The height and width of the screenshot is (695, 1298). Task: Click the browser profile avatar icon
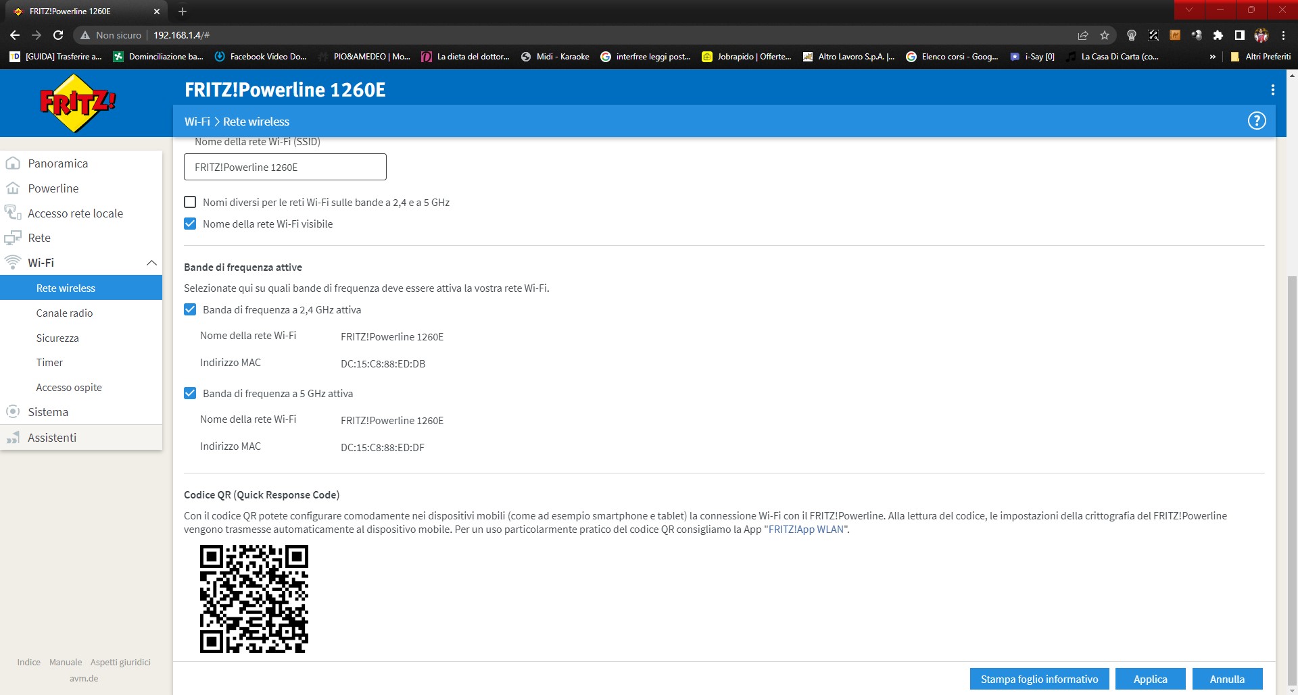(1261, 35)
